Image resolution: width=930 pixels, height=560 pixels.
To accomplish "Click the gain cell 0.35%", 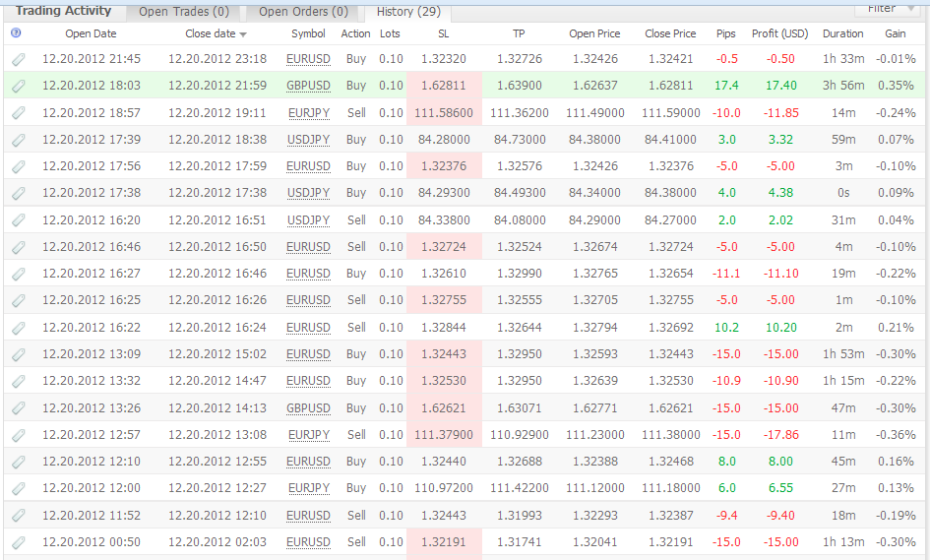I will 896,86.
